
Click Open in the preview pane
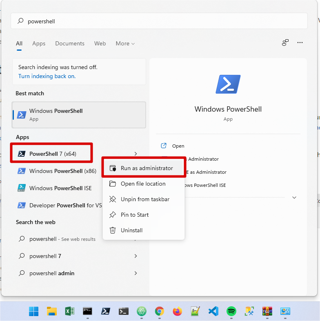coord(178,146)
